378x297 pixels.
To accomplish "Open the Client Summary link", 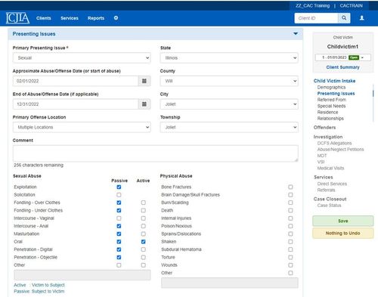I will [342, 67].
